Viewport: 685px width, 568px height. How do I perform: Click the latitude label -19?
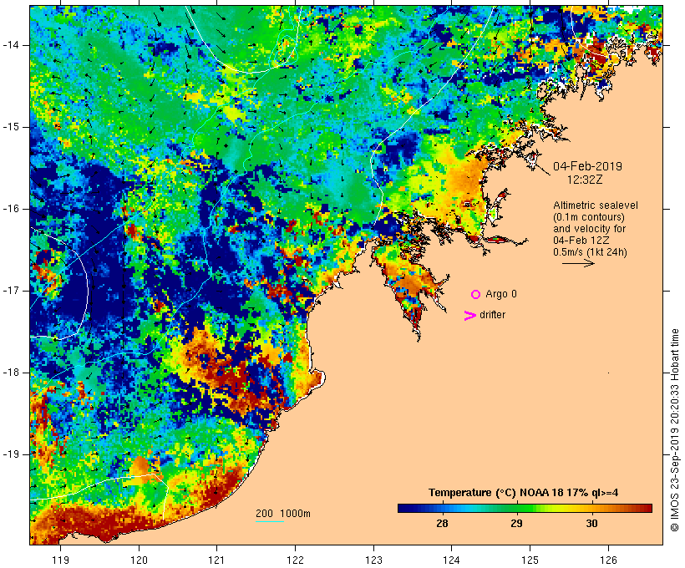coord(11,454)
